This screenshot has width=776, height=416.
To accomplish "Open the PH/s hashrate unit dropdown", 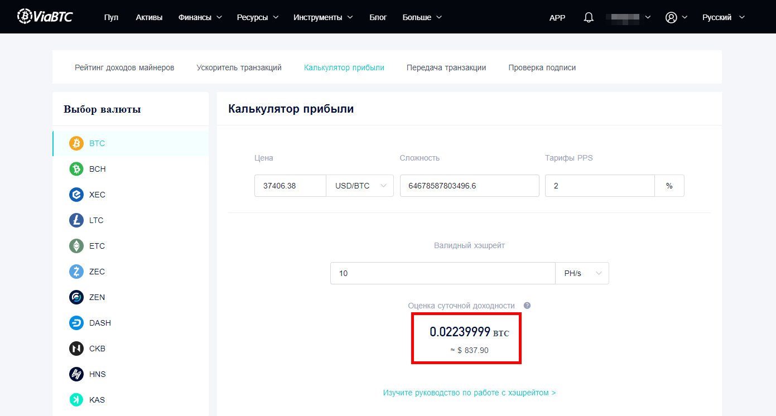I will coord(582,273).
